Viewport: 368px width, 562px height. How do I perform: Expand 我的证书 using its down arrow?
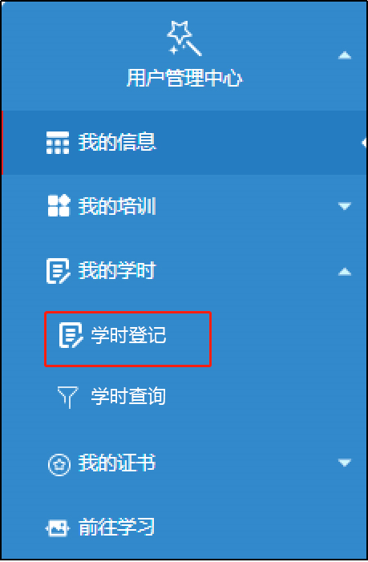point(345,463)
